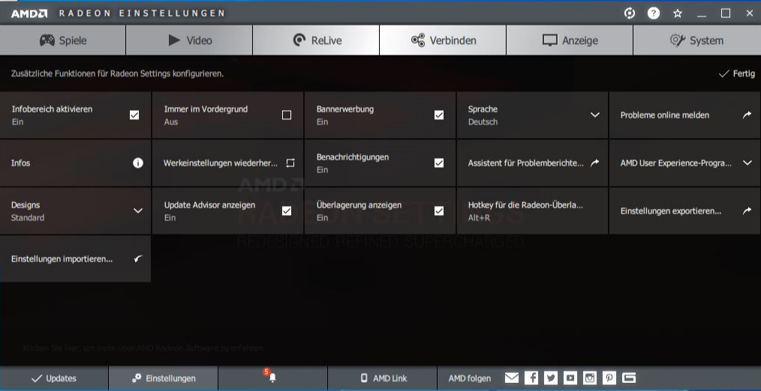Open AMD Facebook page icon

pos(531,378)
